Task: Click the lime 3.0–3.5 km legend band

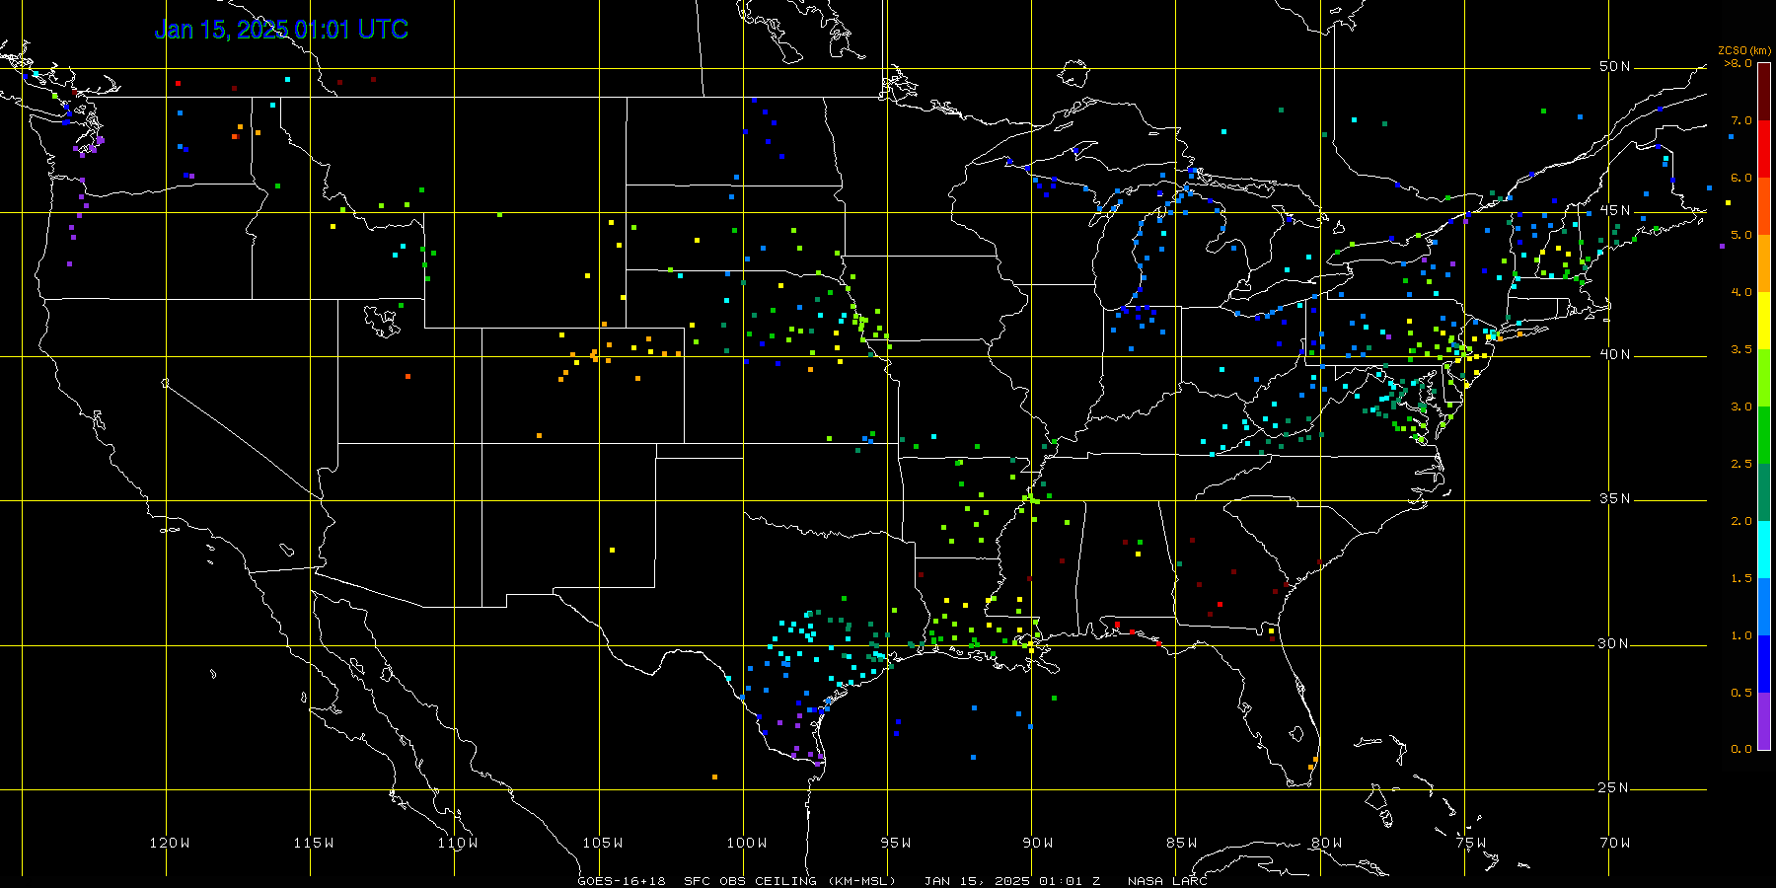Action: coord(1764,378)
